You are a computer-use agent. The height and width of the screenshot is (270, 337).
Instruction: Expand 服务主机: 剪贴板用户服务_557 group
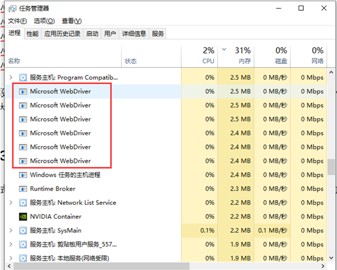tap(11, 244)
